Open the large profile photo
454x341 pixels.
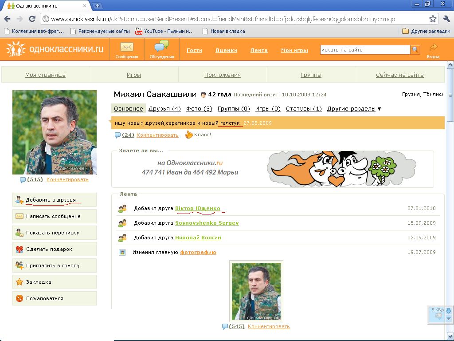tap(55, 132)
